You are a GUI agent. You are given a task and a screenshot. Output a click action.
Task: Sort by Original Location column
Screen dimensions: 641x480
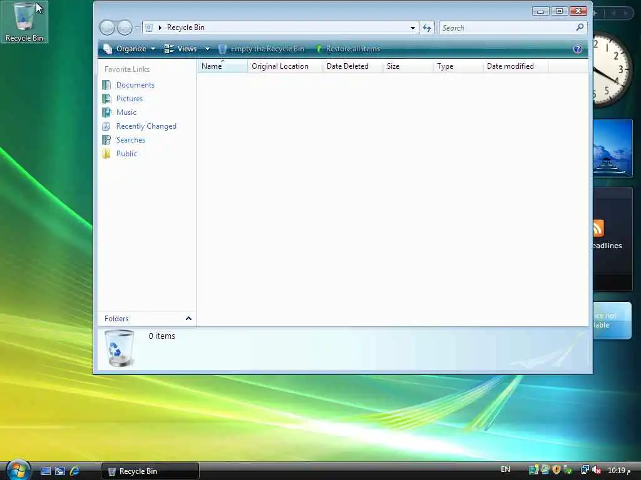(x=285, y=66)
